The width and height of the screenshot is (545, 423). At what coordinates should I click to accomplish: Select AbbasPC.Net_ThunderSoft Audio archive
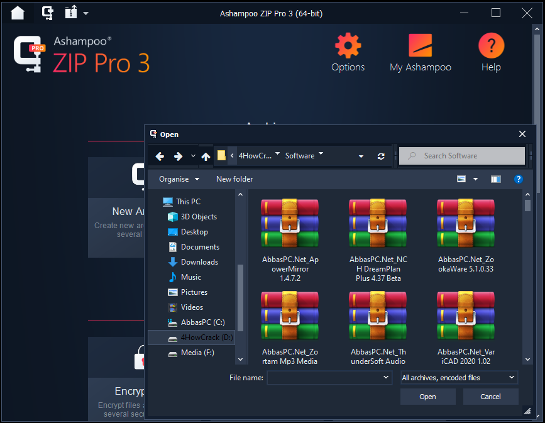(x=378, y=327)
